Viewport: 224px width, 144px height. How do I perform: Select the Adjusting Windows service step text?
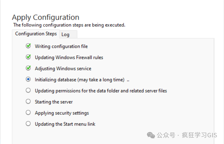tap(63, 69)
